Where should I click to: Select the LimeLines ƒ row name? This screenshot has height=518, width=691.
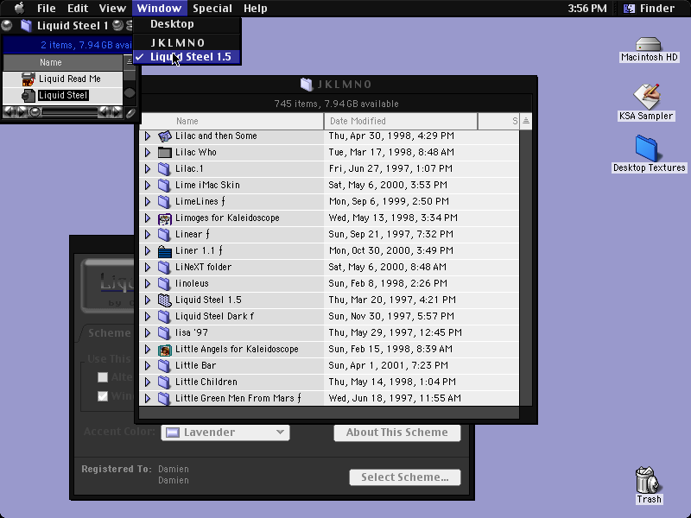[200, 201]
